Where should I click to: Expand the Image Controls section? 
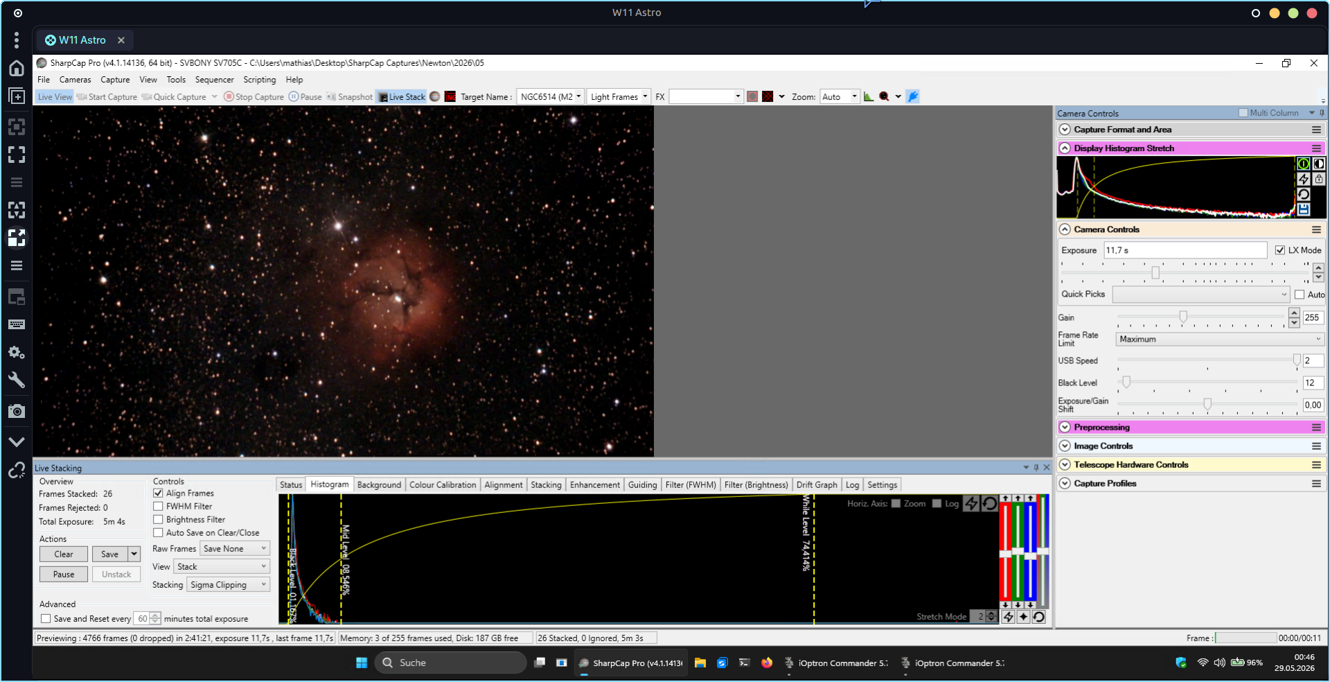pyautogui.click(x=1065, y=446)
